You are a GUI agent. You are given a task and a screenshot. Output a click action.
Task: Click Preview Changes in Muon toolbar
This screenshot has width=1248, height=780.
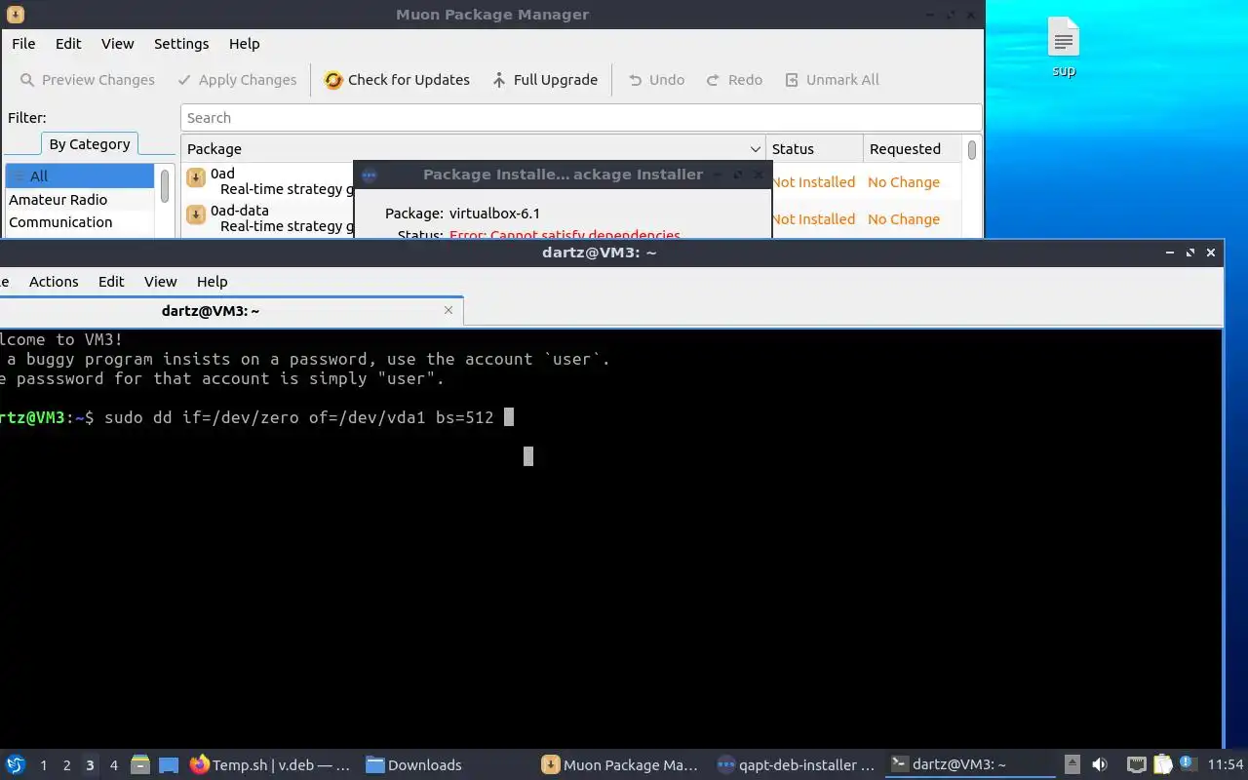tap(87, 80)
